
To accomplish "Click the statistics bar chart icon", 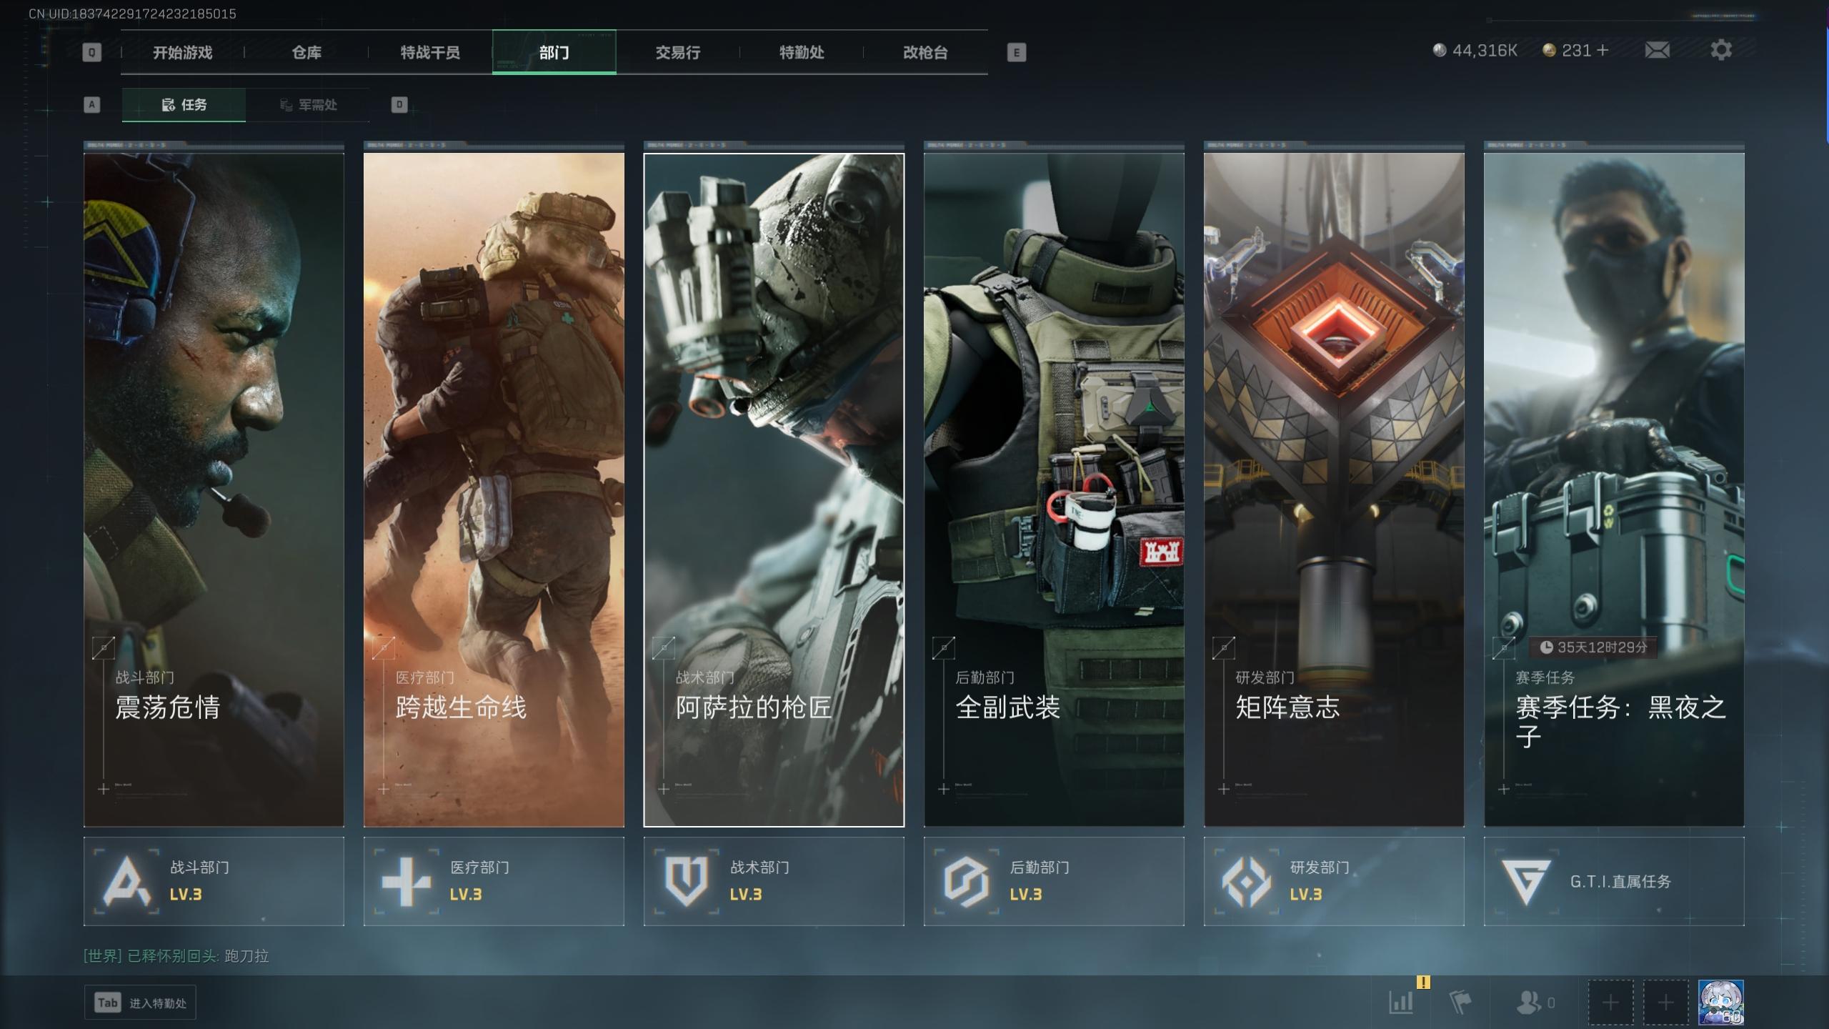I will click(x=1401, y=1002).
